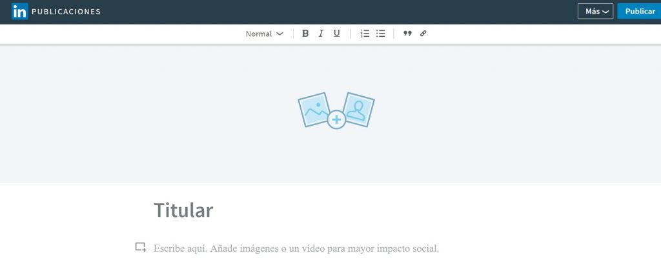Click the Publicar button
The image size is (661, 262).
click(x=640, y=12)
